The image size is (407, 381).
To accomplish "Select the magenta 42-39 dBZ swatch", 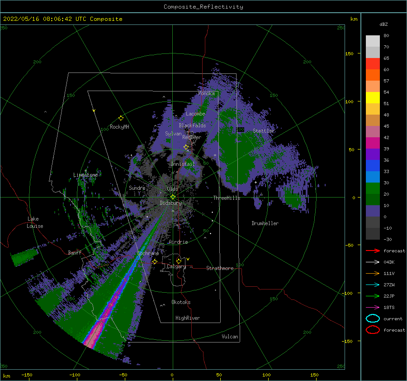I will click(373, 143).
